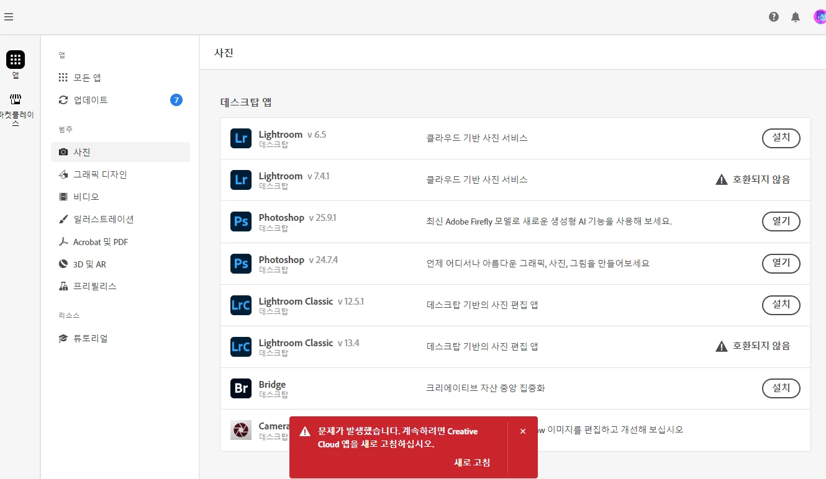This screenshot has height=479, width=826.
Task: Open 업데이트 in sidebar
Action: pyautogui.click(x=120, y=100)
